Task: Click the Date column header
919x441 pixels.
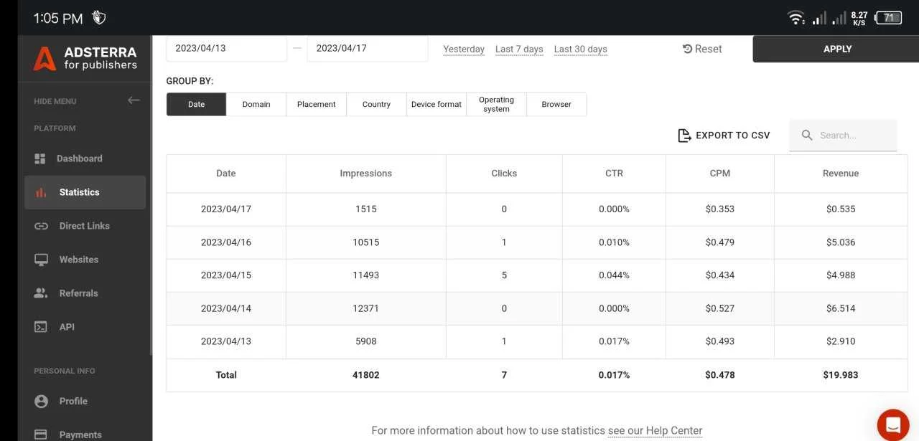Action: [226, 174]
